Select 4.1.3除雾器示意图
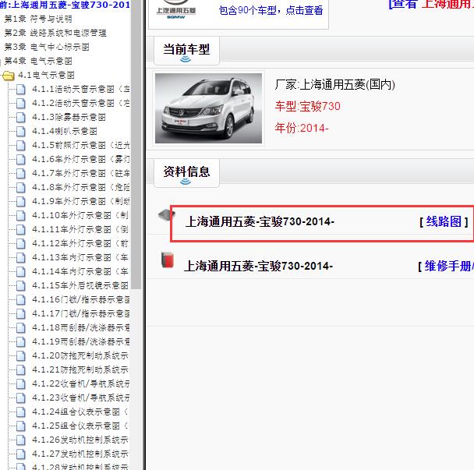This screenshot has width=474, height=470. click(69, 117)
